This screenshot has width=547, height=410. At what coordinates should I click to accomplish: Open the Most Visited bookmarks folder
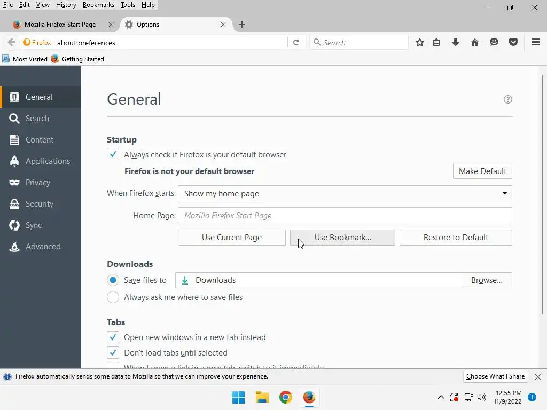pos(25,59)
